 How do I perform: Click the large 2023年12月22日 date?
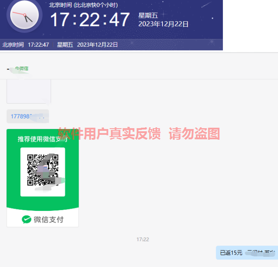[163, 24]
